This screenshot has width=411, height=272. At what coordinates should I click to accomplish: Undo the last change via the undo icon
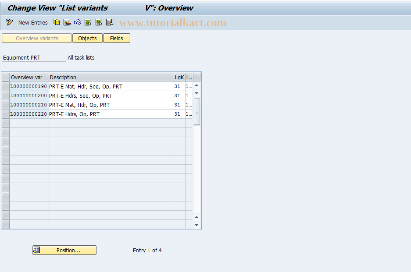pyautogui.click(x=77, y=22)
